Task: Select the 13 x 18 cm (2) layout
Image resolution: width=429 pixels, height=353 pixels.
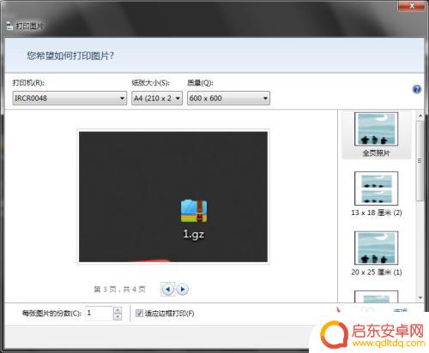Action: coord(376,194)
